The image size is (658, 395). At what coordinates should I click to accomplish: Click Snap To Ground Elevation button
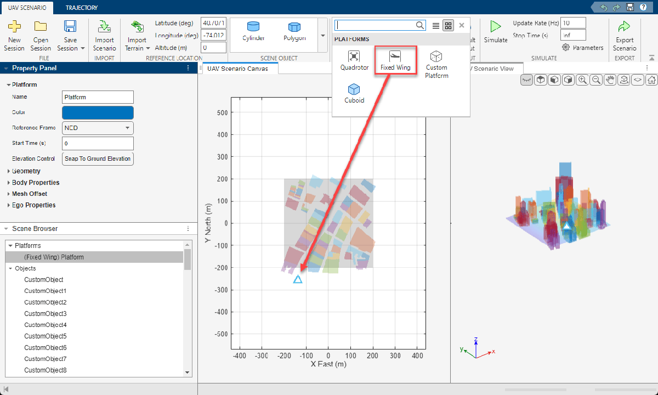coord(98,159)
